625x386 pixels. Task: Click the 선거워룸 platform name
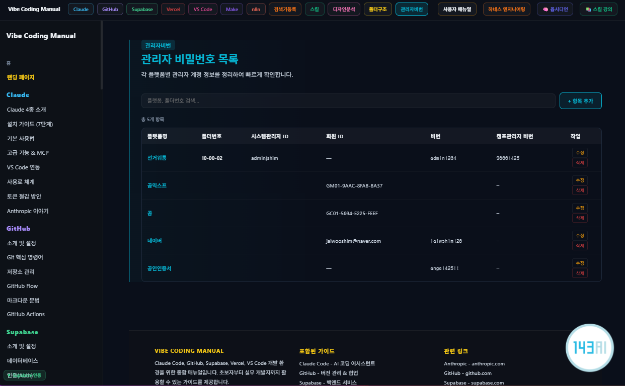point(157,158)
